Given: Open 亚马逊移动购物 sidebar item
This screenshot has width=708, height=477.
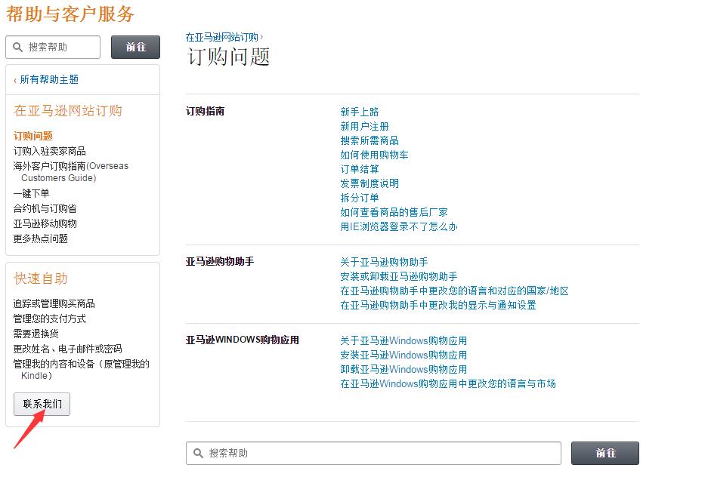Looking at the screenshot, I should point(45,223).
